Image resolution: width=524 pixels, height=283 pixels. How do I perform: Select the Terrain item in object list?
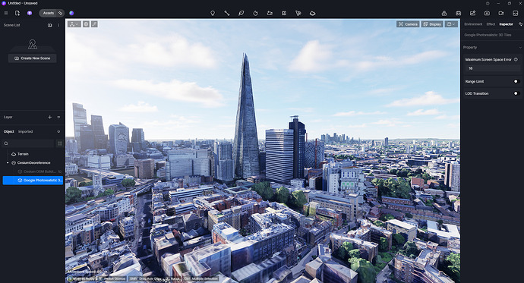(x=23, y=154)
